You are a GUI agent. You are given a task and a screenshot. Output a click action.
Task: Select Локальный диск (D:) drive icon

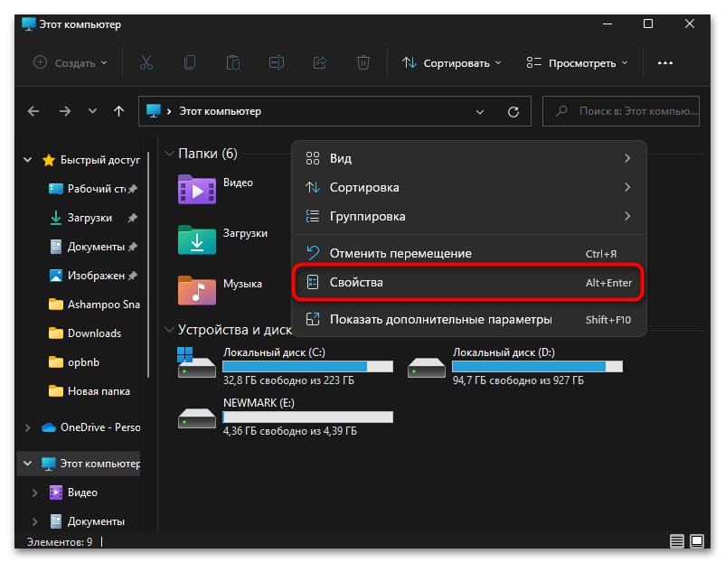click(x=427, y=368)
